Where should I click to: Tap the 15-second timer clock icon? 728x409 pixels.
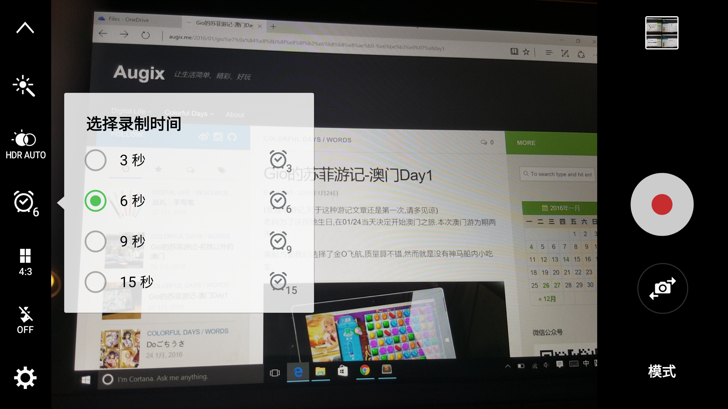pos(283,283)
